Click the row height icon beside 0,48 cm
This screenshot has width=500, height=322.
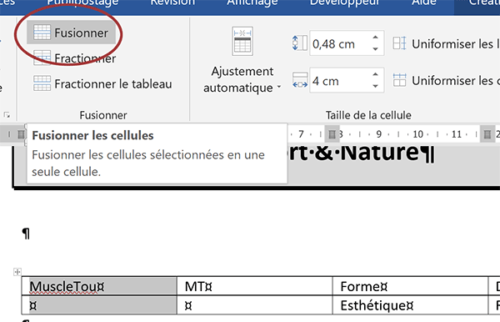pyautogui.click(x=300, y=43)
